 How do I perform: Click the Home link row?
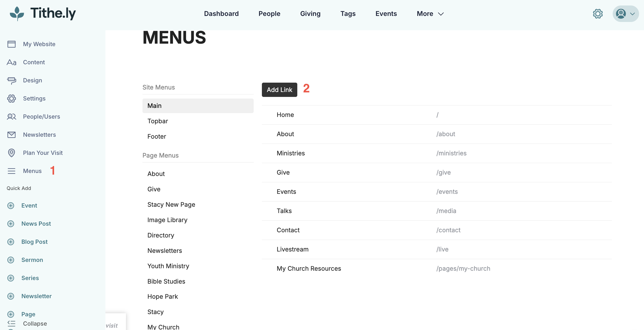[437, 115]
